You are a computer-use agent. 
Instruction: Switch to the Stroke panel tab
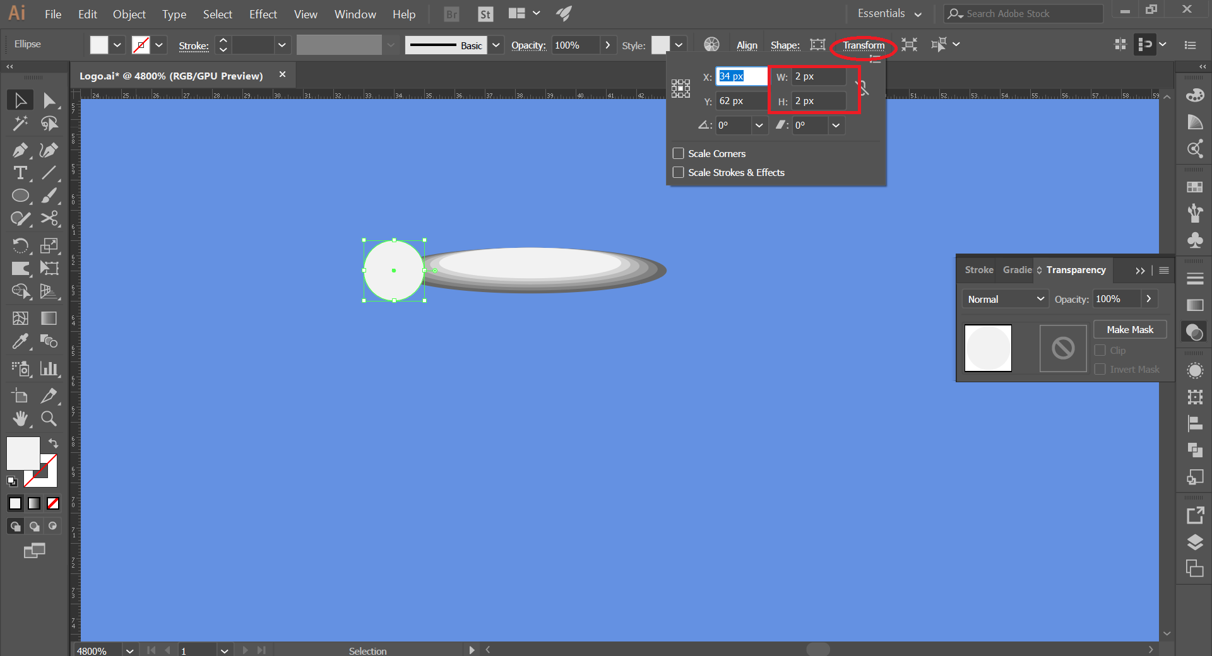(978, 269)
